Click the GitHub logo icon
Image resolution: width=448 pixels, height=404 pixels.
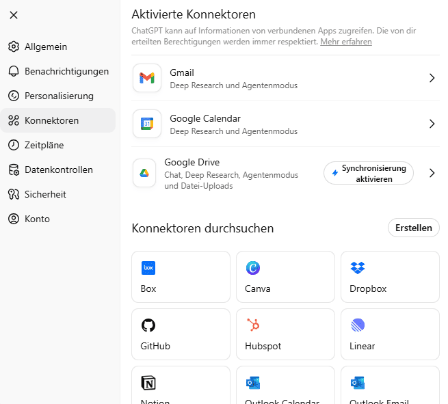[x=148, y=325]
